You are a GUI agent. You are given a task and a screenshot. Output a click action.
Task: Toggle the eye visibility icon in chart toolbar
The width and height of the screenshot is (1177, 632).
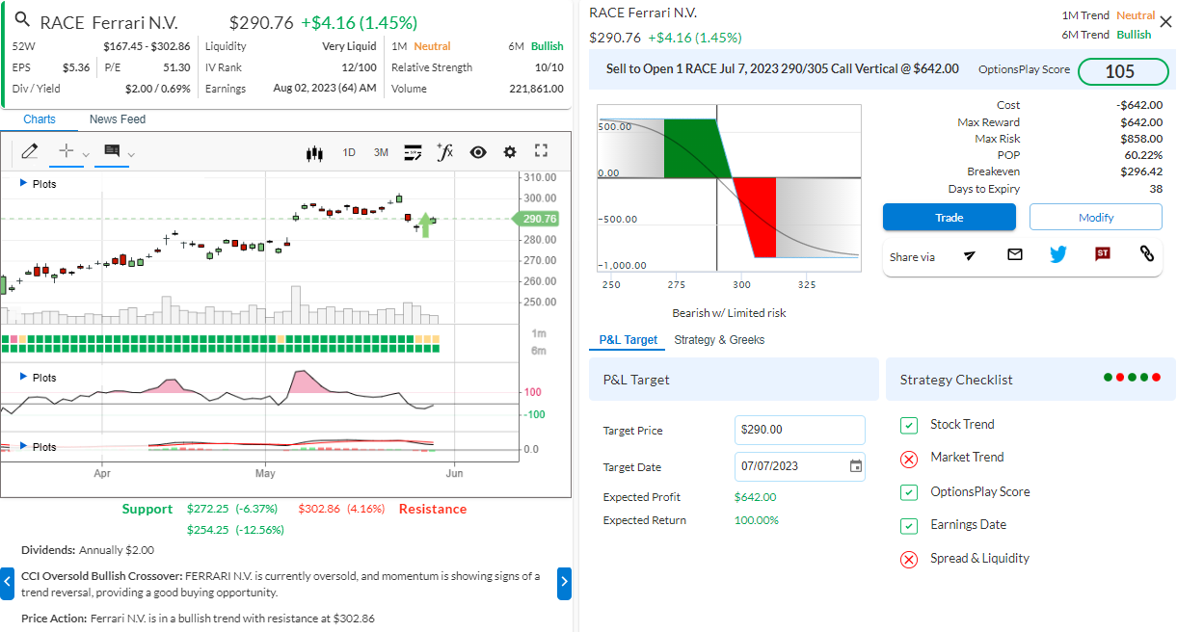click(478, 152)
